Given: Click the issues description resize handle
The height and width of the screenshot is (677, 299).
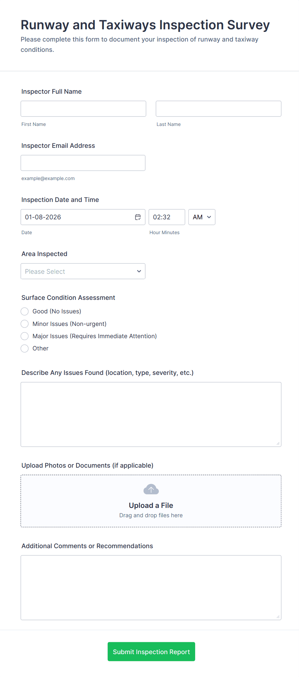Looking at the screenshot, I should (278, 443).
